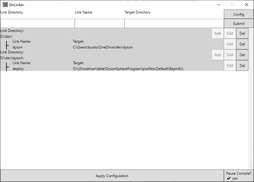Click the tree branch icon beside dyson
254x182 pixels.
pos(7,45)
